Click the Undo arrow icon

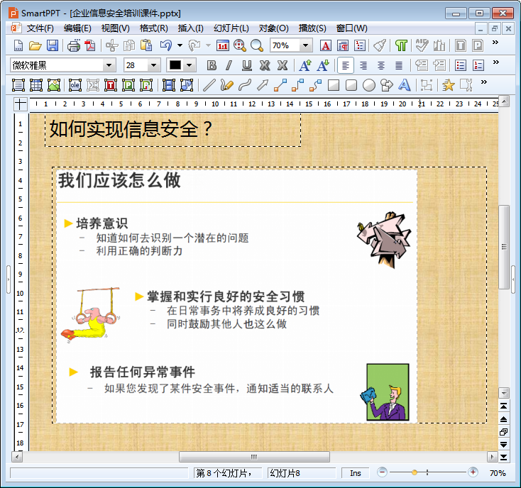(166, 45)
